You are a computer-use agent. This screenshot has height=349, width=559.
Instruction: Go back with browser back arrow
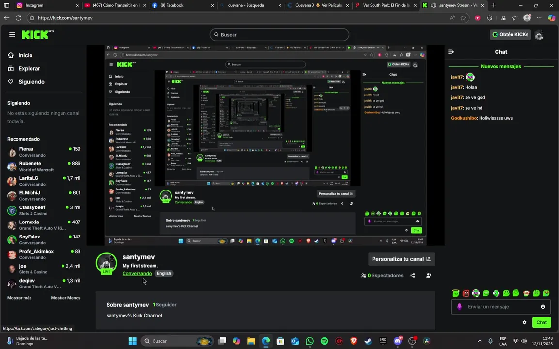click(6, 18)
